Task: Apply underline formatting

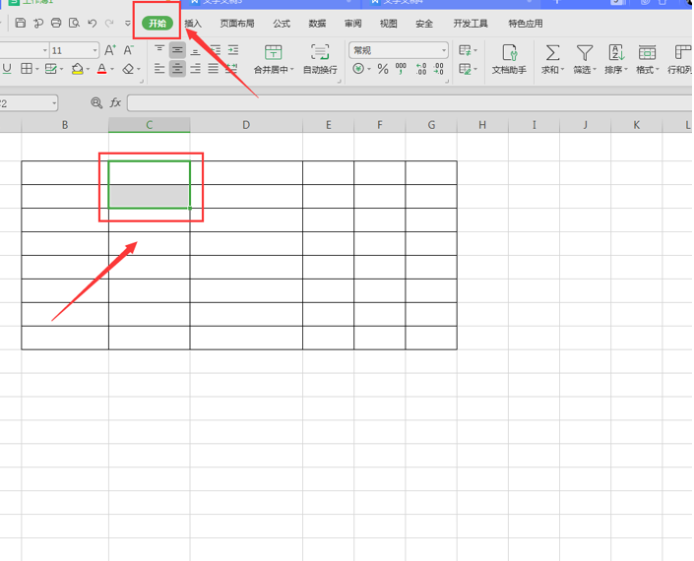Action: (x=7, y=69)
